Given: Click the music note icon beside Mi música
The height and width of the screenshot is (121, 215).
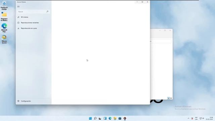Looking at the screenshot, I should point(18,17).
